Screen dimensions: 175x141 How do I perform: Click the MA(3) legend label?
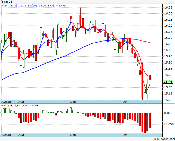13,6
